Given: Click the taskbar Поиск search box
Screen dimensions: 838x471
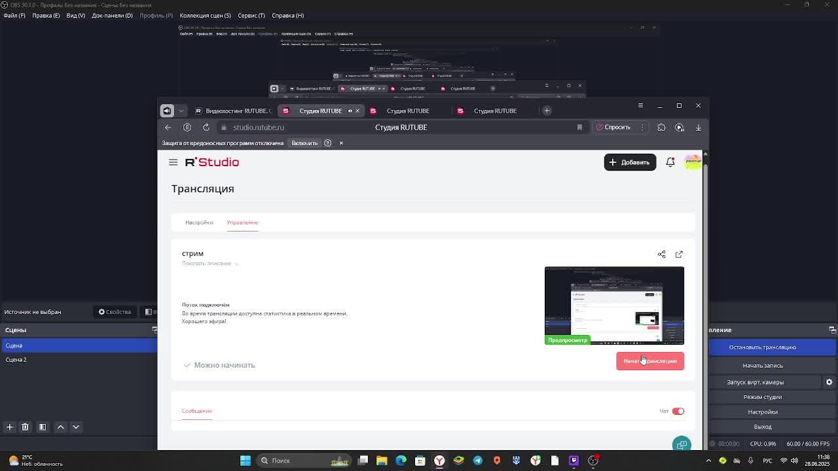Looking at the screenshot, I should pos(304,461).
